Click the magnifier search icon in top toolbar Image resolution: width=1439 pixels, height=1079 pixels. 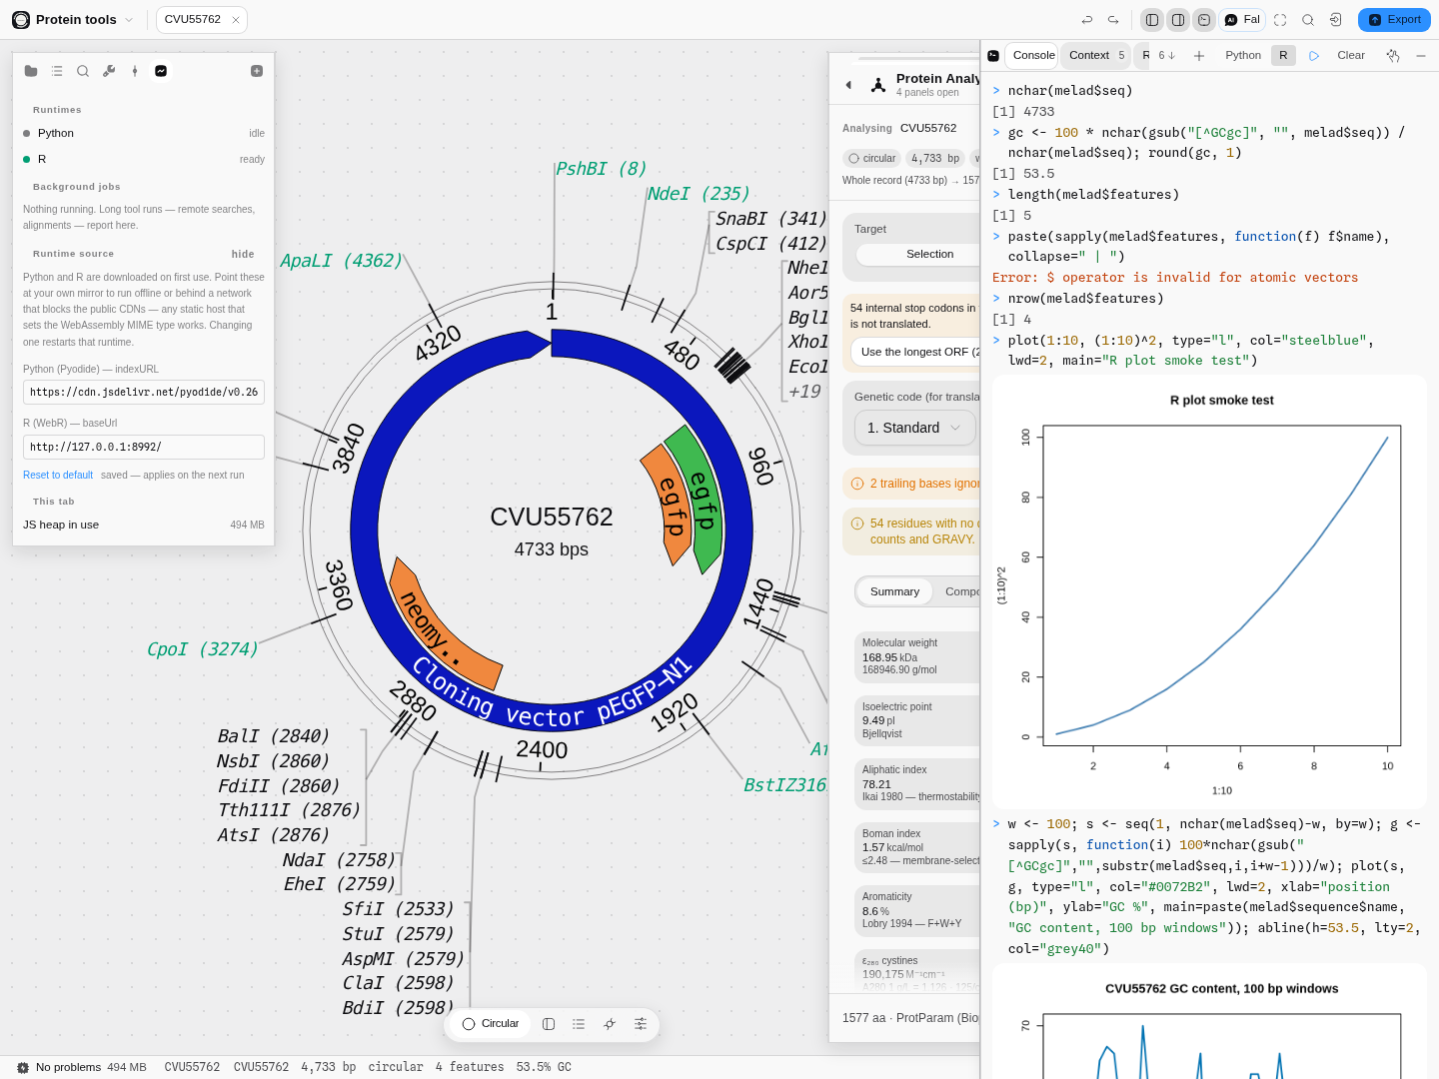[x=1308, y=20]
